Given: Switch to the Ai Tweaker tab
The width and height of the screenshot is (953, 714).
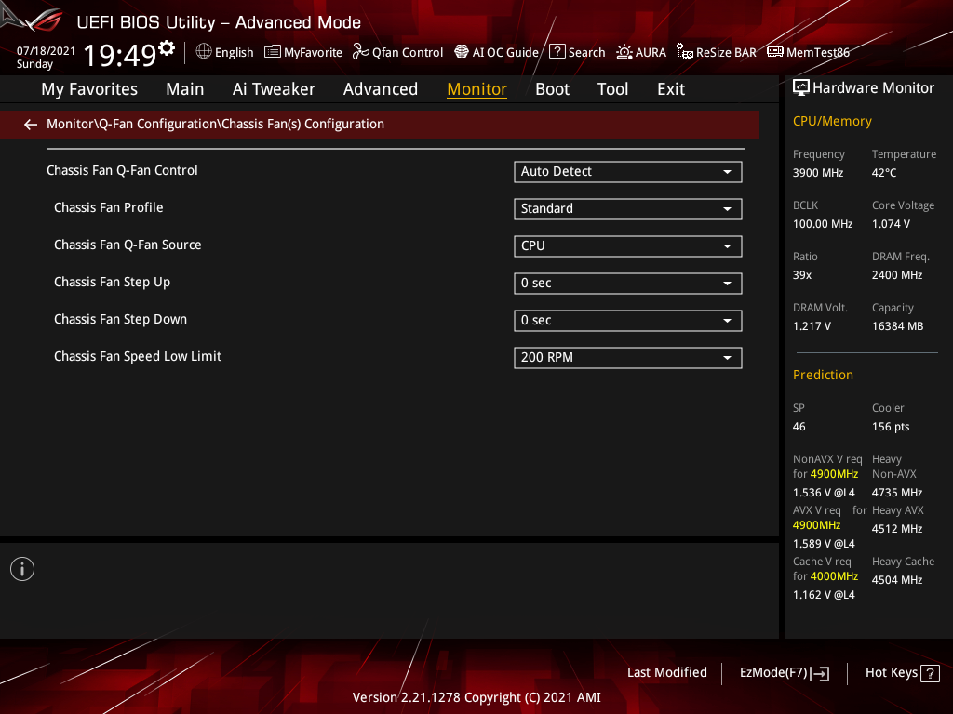Looking at the screenshot, I should [274, 88].
